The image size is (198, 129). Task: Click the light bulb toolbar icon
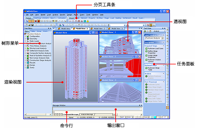click(x=108, y=25)
